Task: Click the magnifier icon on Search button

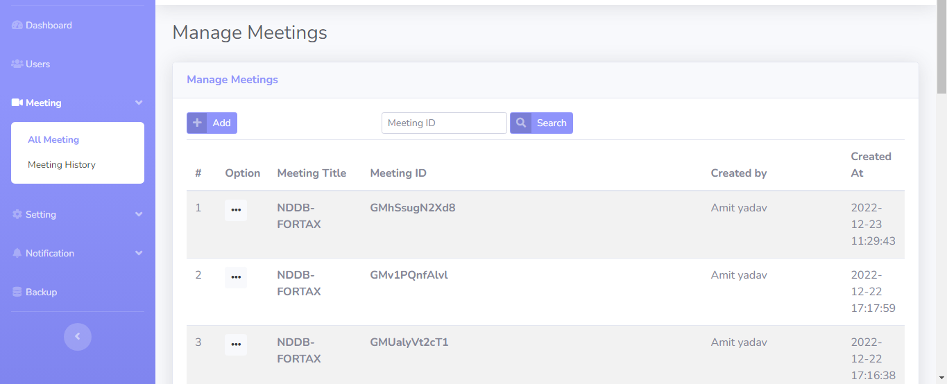Action: pos(521,123)
